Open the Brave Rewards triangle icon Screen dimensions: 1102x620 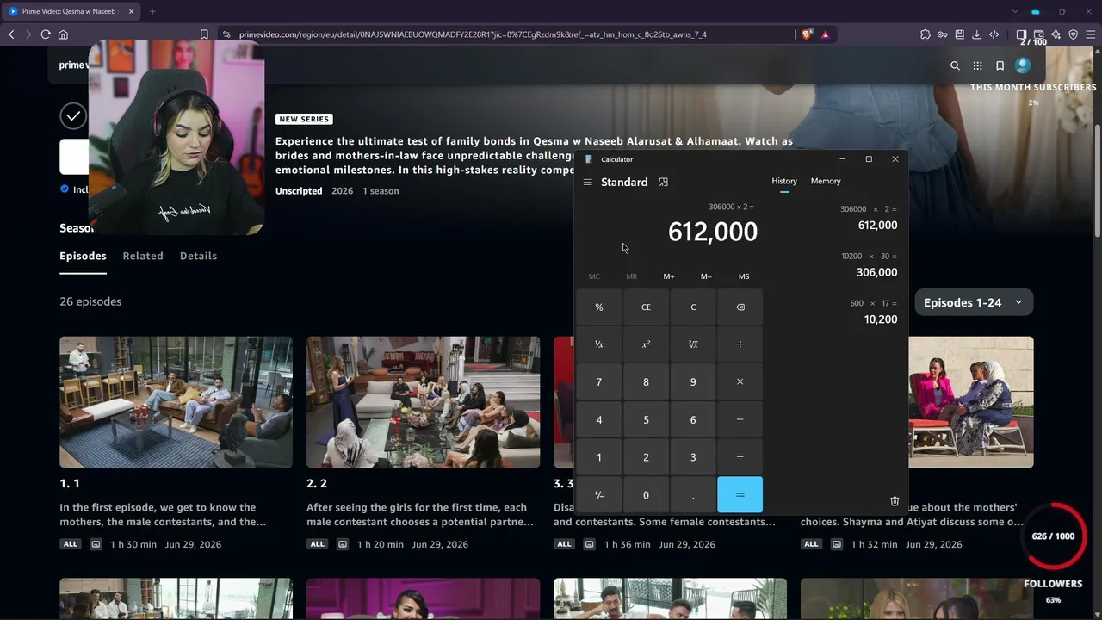tap(825, 34)
